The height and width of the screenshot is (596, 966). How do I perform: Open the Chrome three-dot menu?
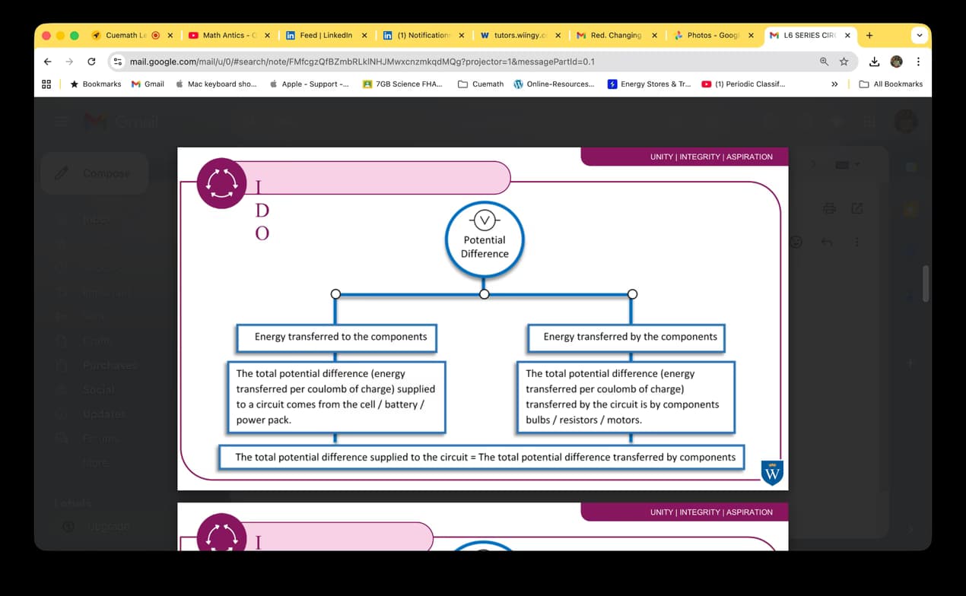coord(918,62)
